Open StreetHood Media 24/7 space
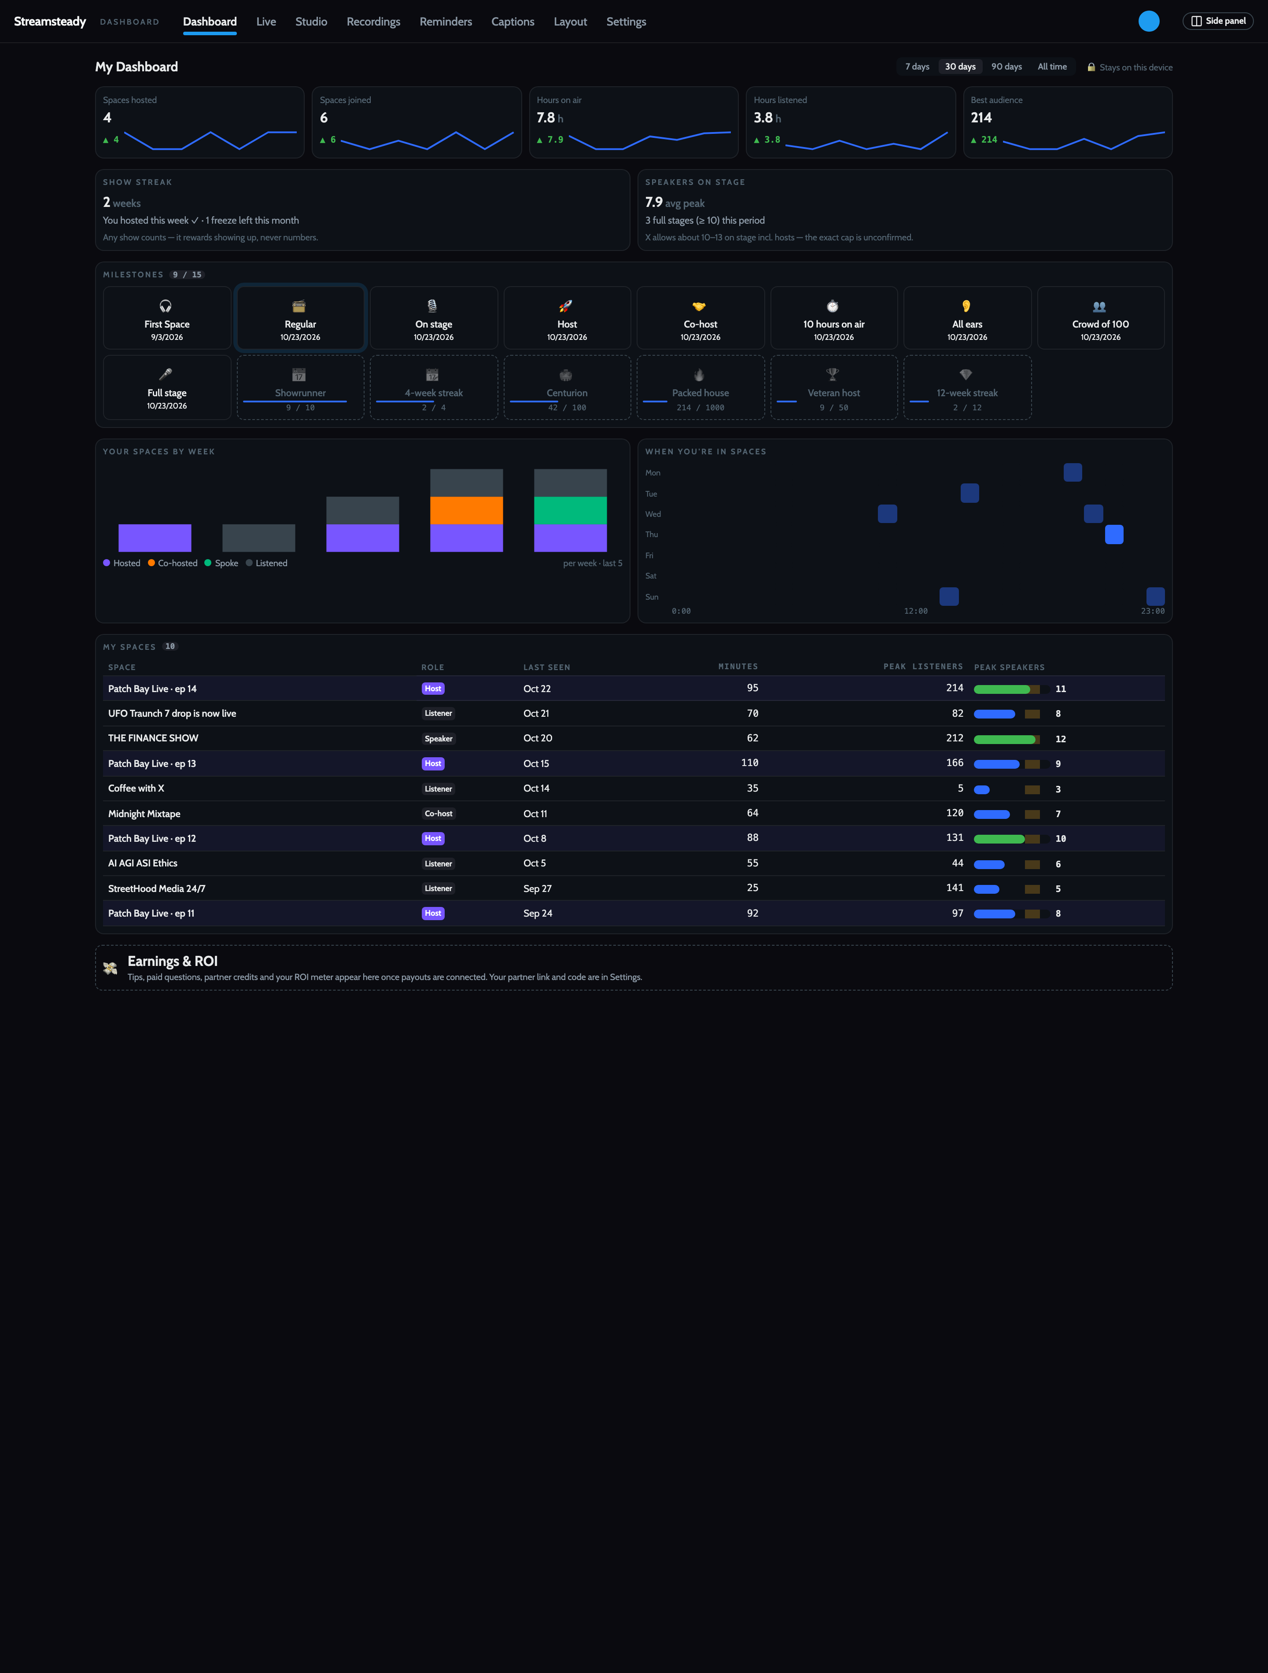Screen dimensions: 1268x1673 634,889
